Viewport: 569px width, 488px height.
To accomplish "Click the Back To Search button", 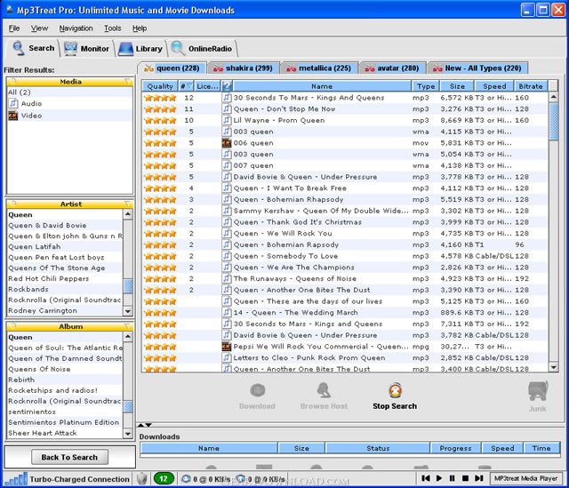I will 69,457.
